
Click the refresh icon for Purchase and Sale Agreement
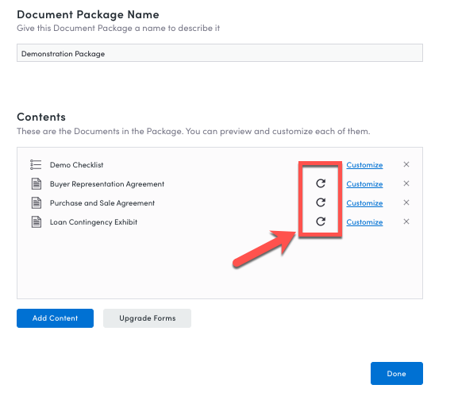321,202
